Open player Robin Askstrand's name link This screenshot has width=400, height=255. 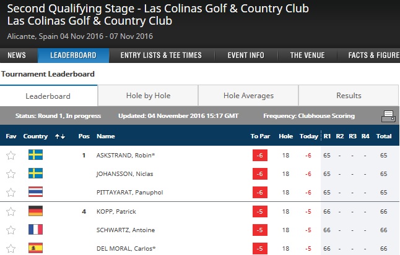point(124,155)
